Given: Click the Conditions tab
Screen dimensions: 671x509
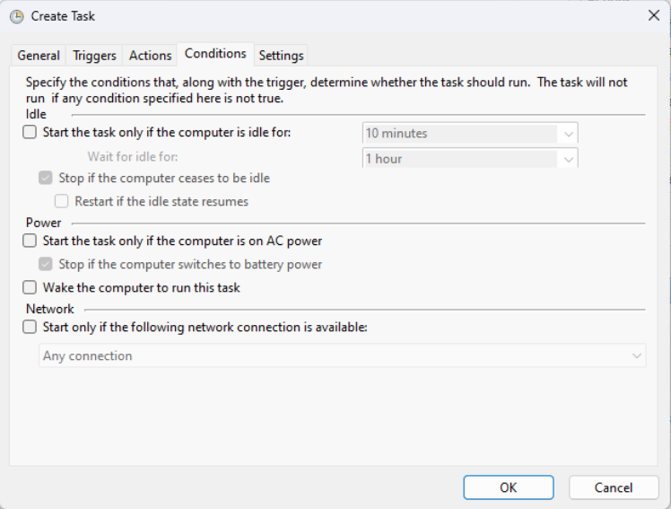Looking at the screenshot, I should tap(215, 54).
